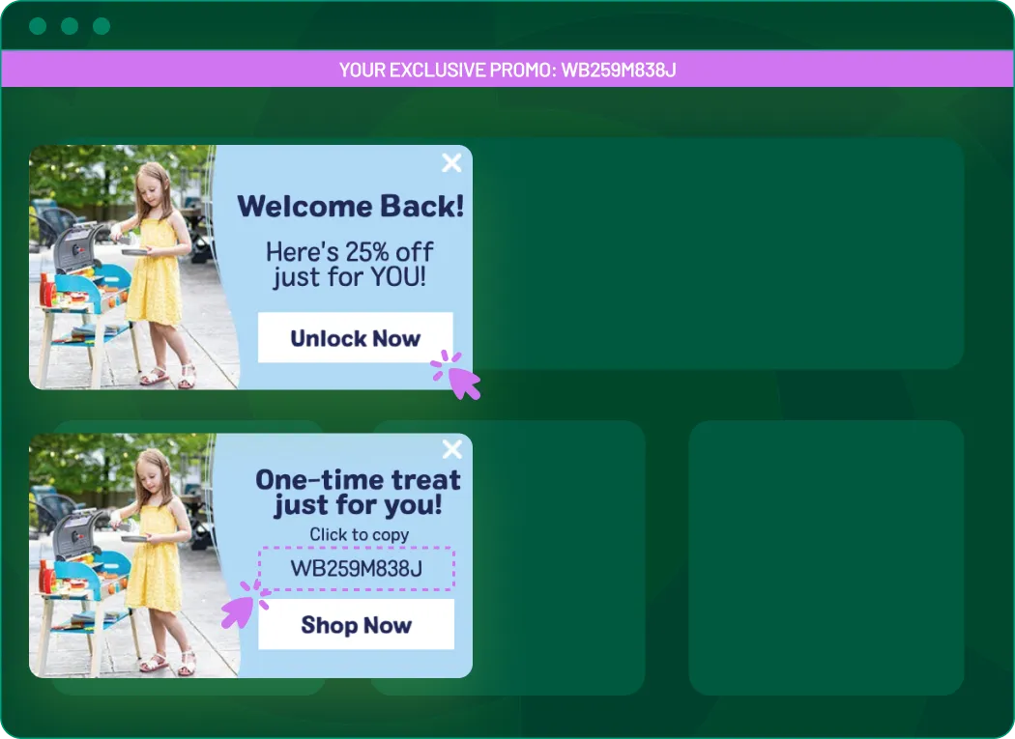Click the rightmost green window dot
Viewport: 1015px width, 739px height.
coord(101,26)
